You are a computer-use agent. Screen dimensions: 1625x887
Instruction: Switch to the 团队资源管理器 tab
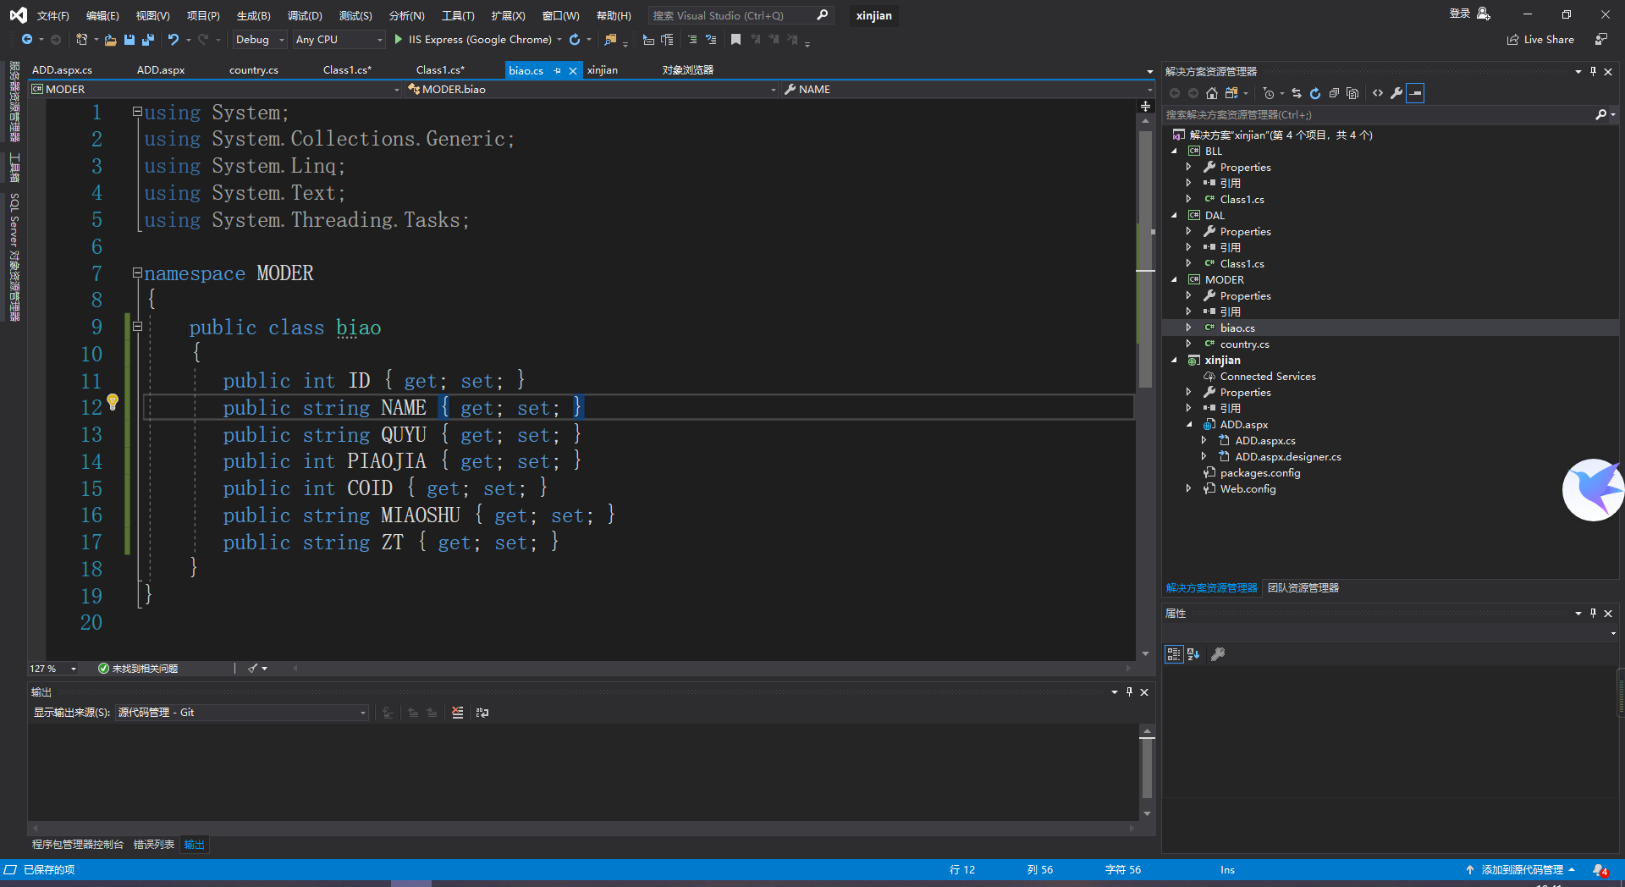coord(1303,588)
